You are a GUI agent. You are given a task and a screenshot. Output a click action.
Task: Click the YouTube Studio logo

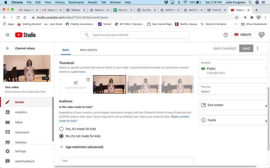coord(25,35)
